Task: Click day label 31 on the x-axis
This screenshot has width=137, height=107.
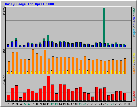Action: (x=128, y=104)
